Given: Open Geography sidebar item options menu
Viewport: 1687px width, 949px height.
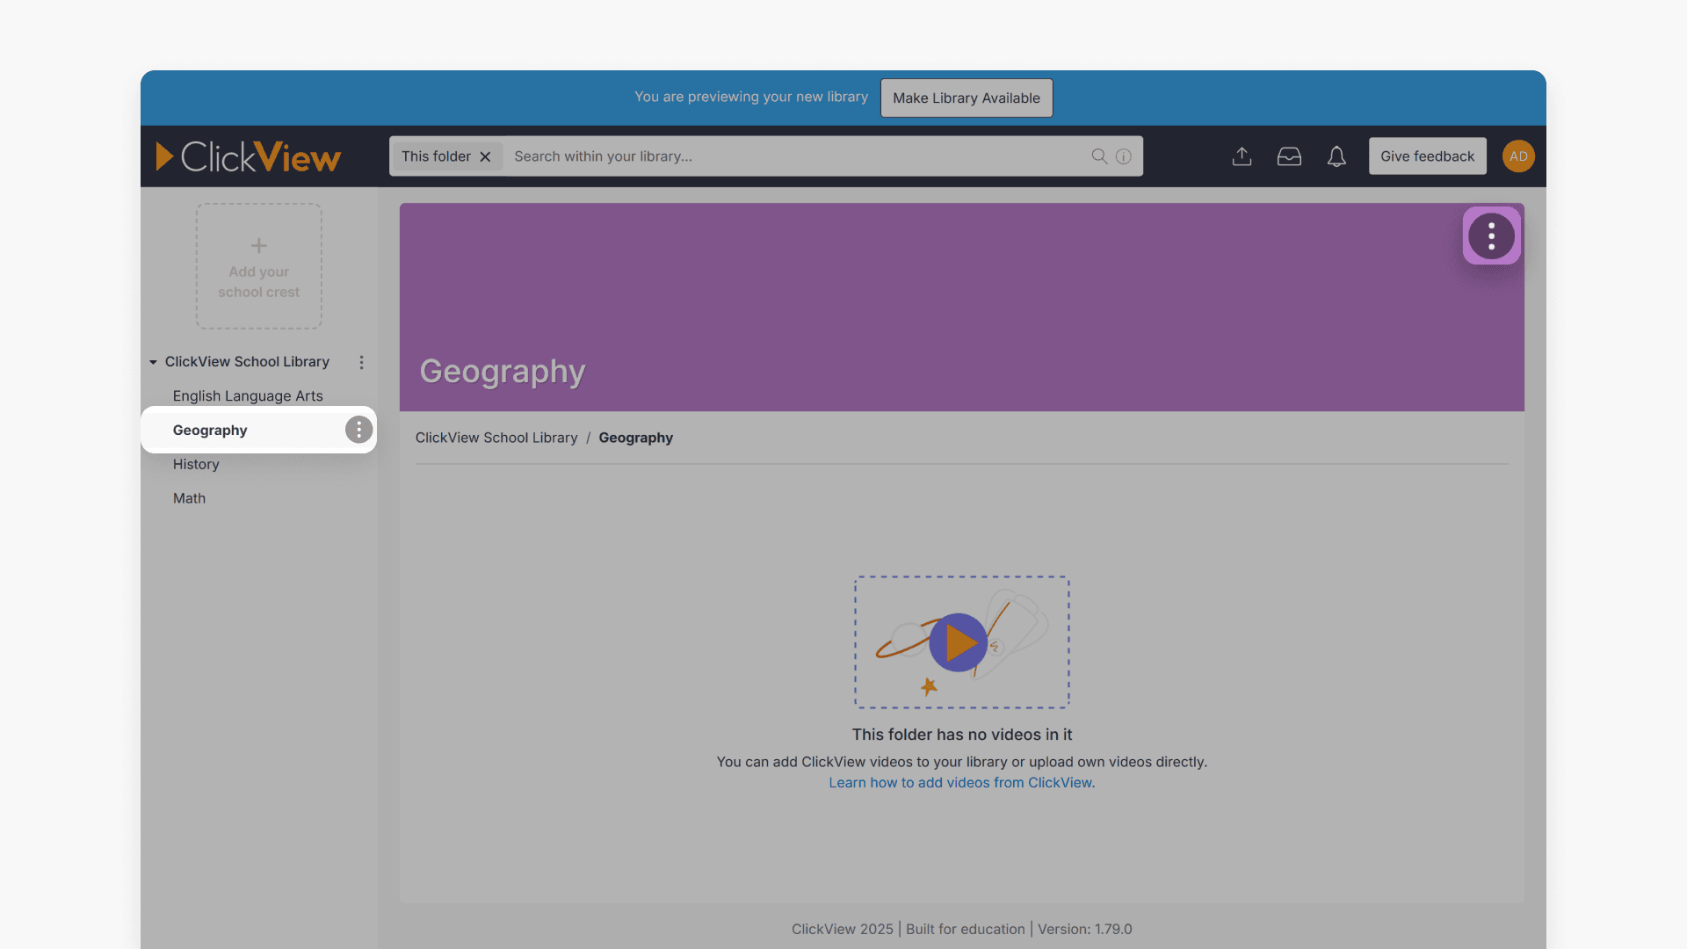Looking at the screenshot, I should click(x=358, y=430).
